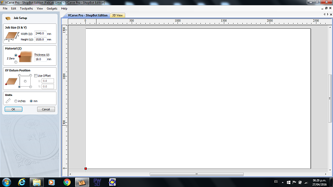
Task: Open the Windows Start menu
Action: [x=7, y=182]
